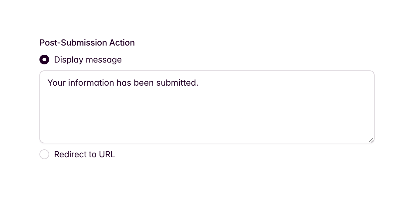The height and width of the screenshot is (198, 414).
Task: Grab the textarea resize handle corner
Action: coord(371,140)
